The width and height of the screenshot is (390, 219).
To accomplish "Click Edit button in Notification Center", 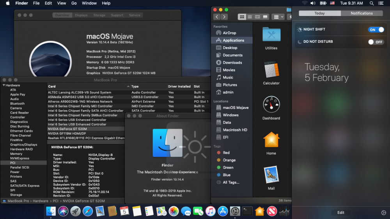I will point(341,212).
